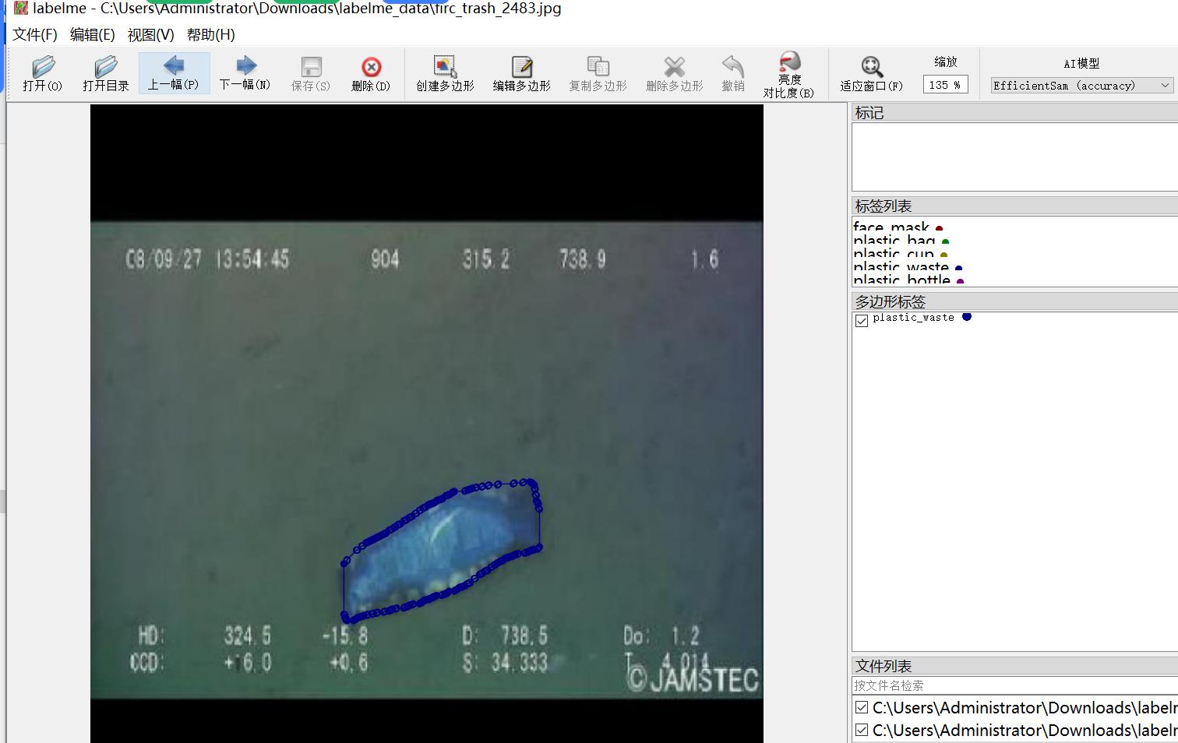The height and width of the screenshot is (743, 1178).
Task: Select Edit Polygon (编辑多边形) tool
Action: tap(521, 74)
